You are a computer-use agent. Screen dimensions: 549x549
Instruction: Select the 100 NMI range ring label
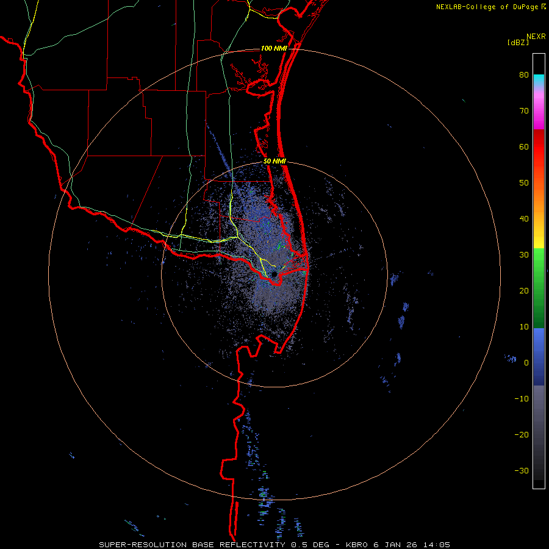(x=274, y=48)
